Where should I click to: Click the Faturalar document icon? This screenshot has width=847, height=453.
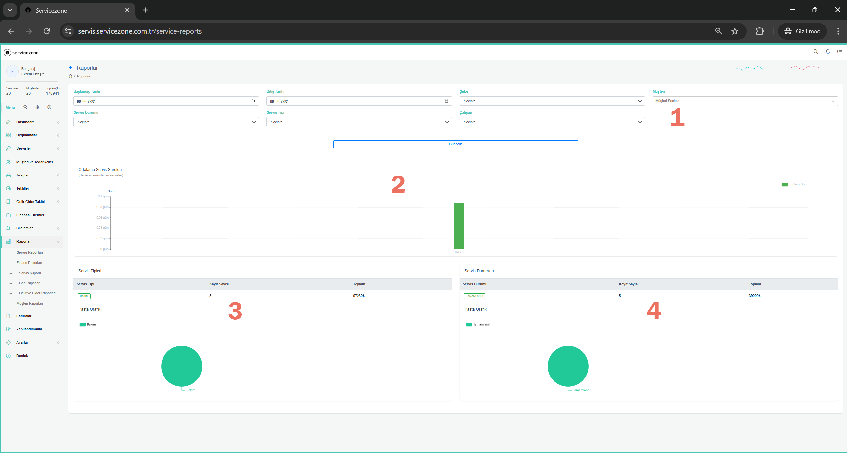click(x=8, y=316)
